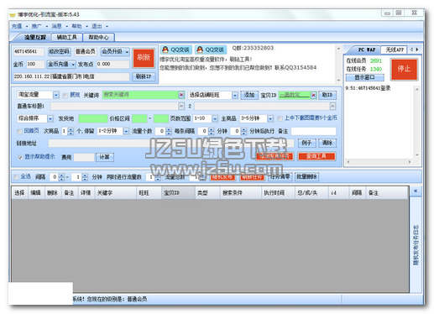Click the right arrow to show next tab
Image resolution: width=434 pixels, height=314 pixels.
click(417, 50)
